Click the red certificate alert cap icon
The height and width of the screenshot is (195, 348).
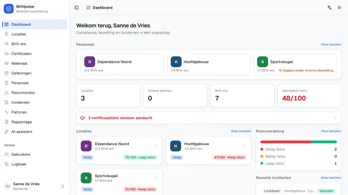click(82, 118)
